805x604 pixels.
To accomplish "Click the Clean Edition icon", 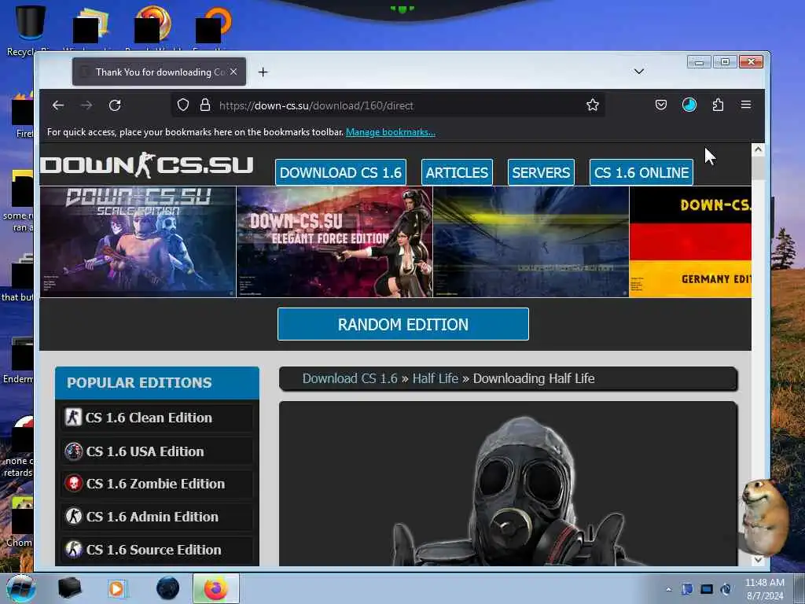I will tap(73, 417).
